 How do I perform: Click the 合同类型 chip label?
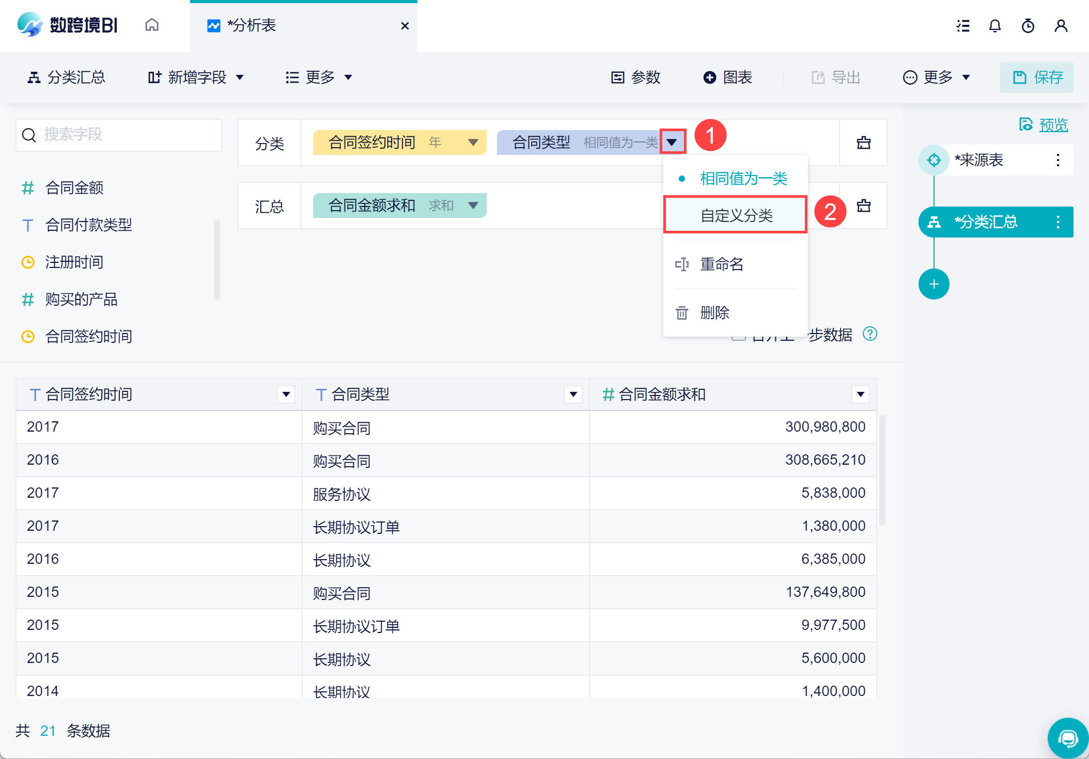(541, 143)
